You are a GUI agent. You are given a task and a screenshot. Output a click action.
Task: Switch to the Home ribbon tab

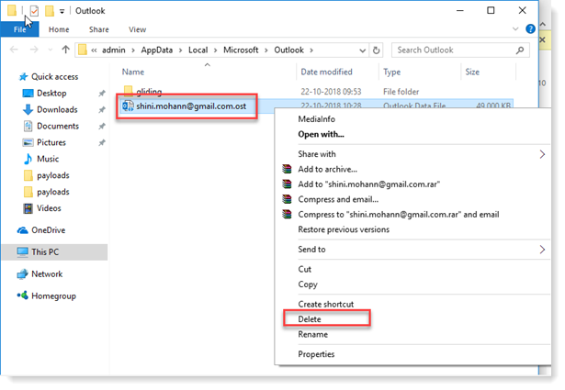pos(59,29)
